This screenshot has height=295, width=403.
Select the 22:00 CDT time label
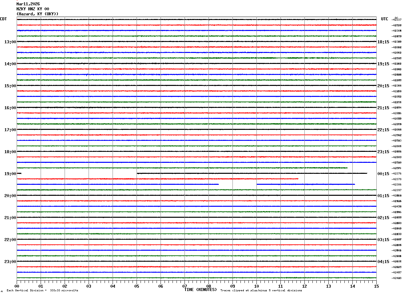(10, 240)
